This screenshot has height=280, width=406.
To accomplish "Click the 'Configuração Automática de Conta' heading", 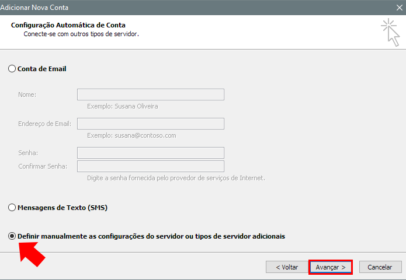I will click(x=68, y=25).
